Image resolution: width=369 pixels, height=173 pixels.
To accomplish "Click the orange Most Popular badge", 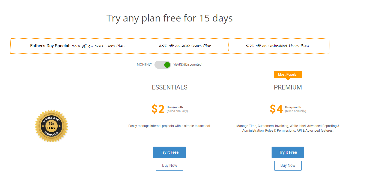I will [x=288, y=75].
